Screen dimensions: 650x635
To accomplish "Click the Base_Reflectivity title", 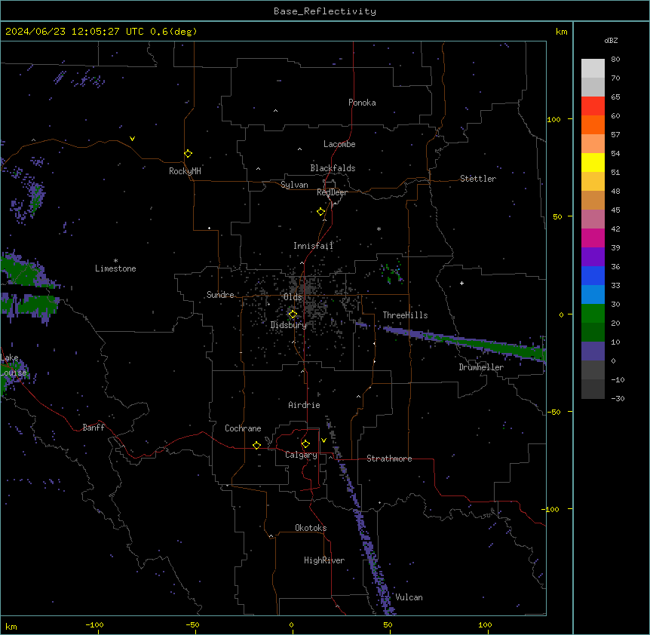I will 325,11.
